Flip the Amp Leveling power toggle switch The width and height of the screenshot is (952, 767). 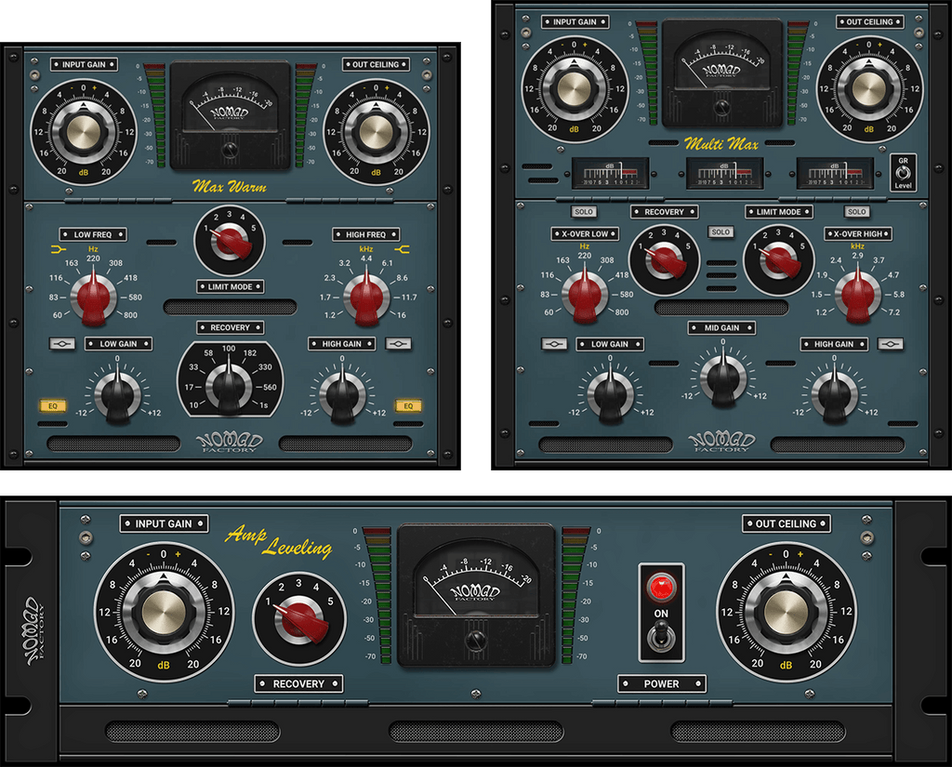point(660,639)
